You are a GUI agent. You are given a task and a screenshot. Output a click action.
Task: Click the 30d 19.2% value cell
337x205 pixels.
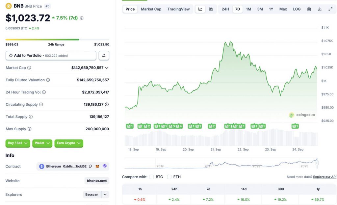[280, 200]
